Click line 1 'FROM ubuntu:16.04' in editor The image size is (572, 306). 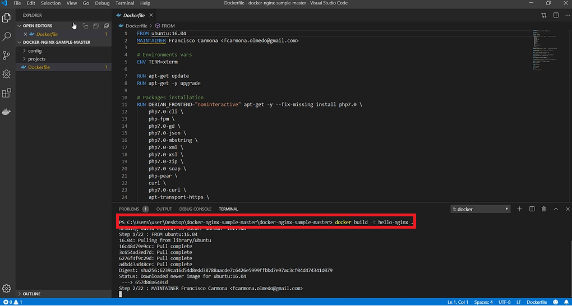point(162,33)
